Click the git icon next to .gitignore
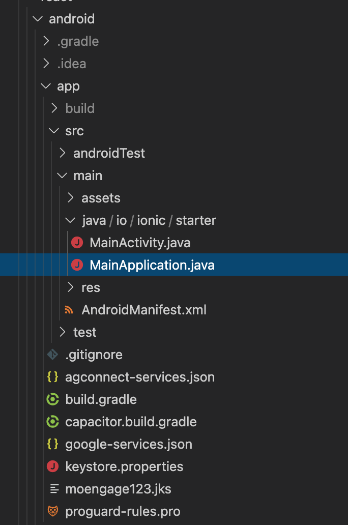Viewport: 348px width, 525px height. point(52,355)
